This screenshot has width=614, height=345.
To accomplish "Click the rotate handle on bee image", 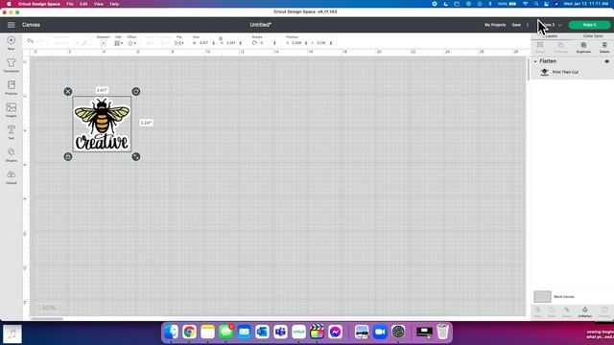I will (x=136, y=92).
